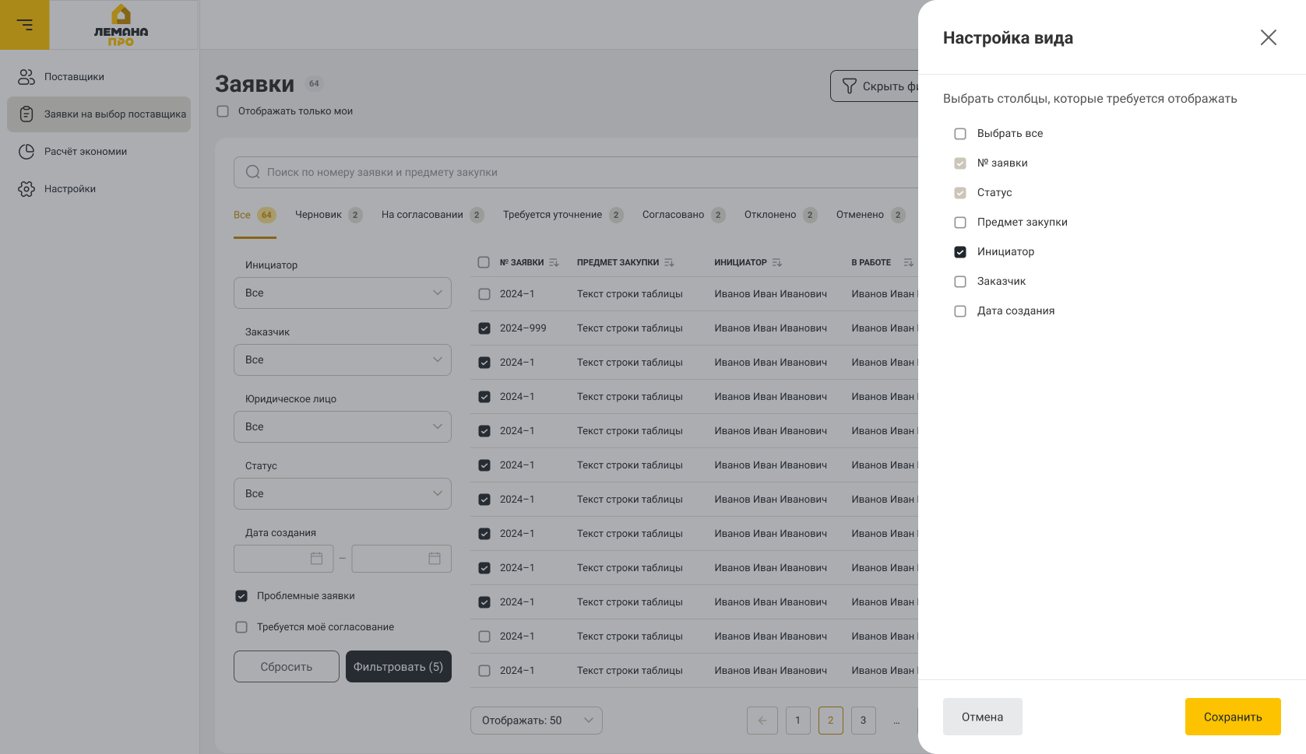
Task: Click the Лемана ПРО logo
Action: click(121, 25)
